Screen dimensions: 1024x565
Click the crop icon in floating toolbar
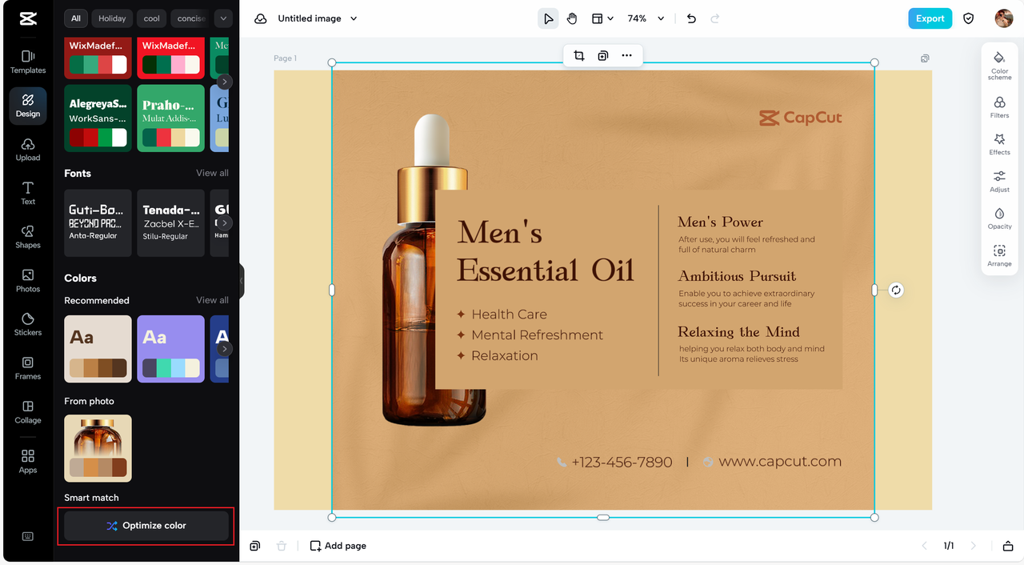579,55
